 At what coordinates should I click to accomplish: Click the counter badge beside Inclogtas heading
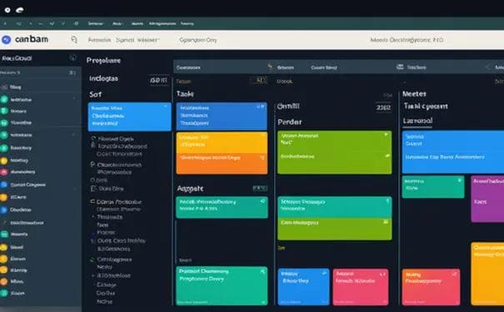(x=158, y=80)
